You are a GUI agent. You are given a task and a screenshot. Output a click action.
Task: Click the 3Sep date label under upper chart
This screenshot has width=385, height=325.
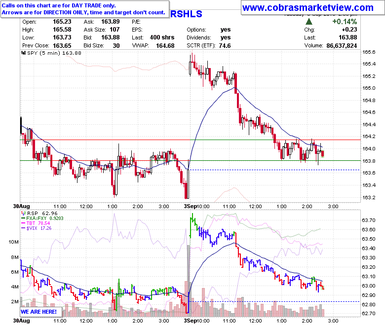pyautogui.click(x=191, y=206)
